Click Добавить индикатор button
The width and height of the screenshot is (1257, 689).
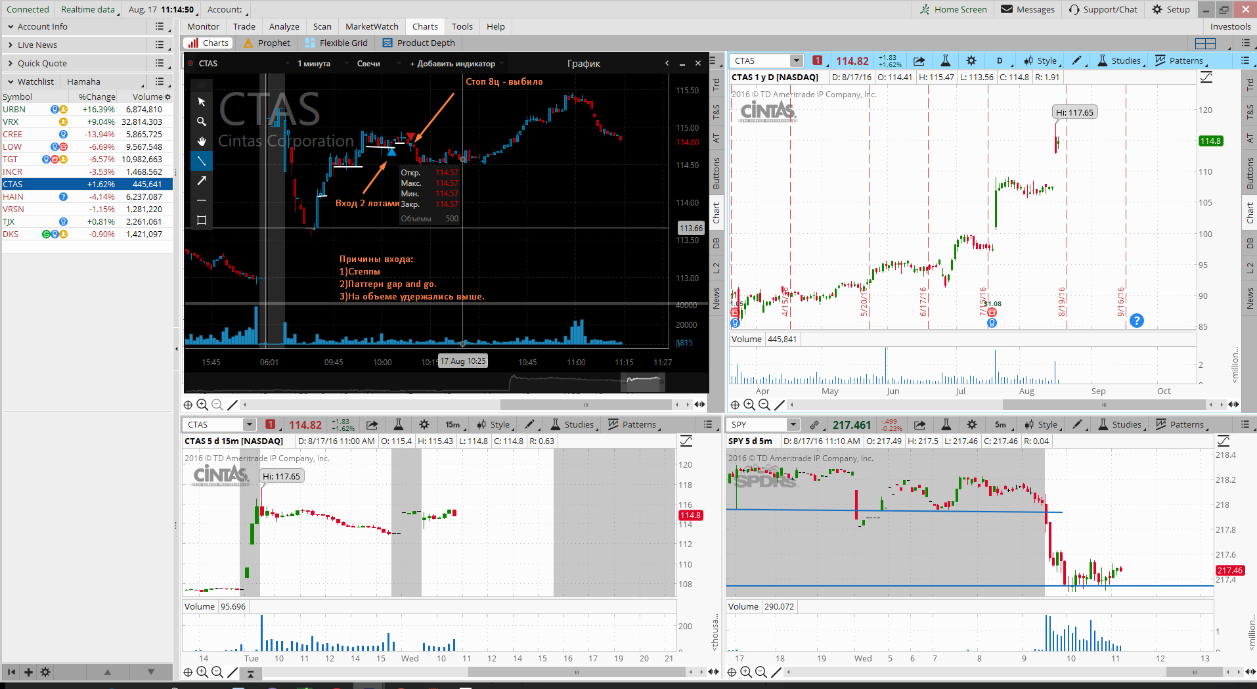453,64
